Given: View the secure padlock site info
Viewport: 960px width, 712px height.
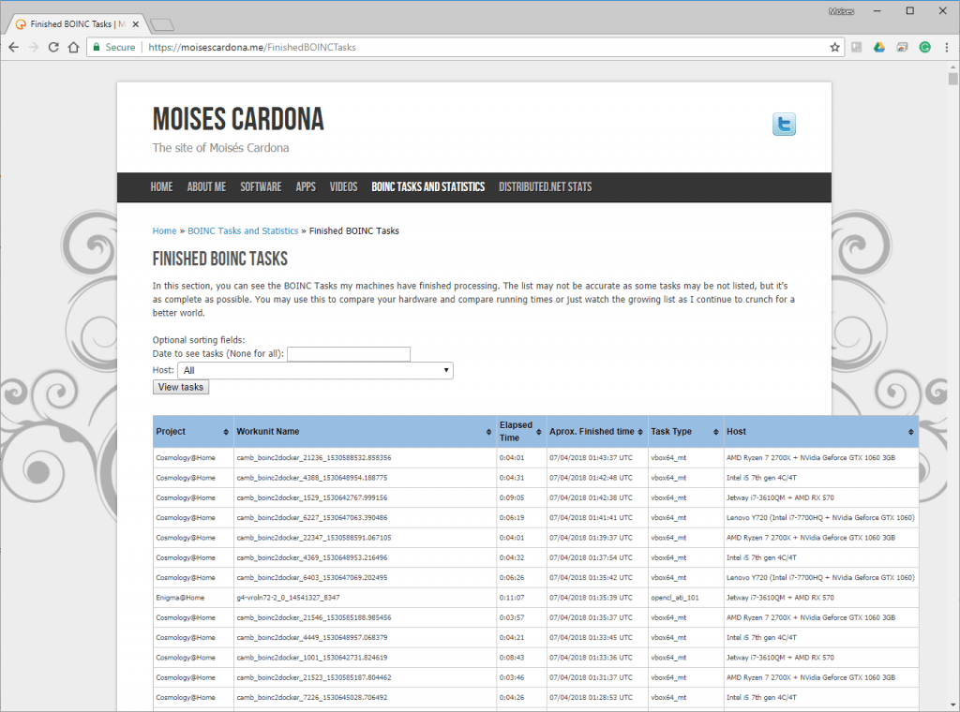Looking at the screenshot, I should coord(97,47).
